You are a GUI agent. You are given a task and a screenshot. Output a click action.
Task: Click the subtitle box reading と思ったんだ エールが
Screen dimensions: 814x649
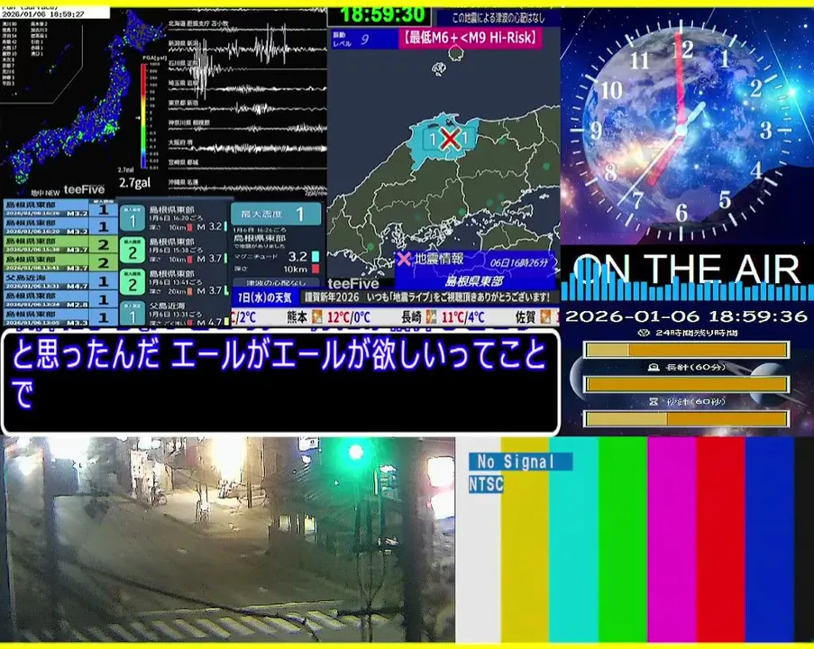click(281, 381)
